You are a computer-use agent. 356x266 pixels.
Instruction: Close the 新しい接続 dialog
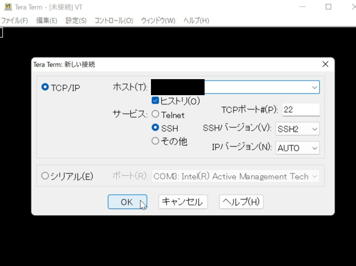coord(325,64)
